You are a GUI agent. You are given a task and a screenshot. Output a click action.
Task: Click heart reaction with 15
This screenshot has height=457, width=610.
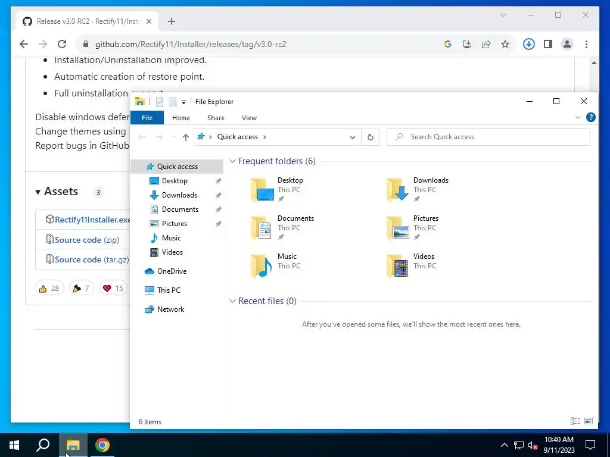[x=113, y=289]
